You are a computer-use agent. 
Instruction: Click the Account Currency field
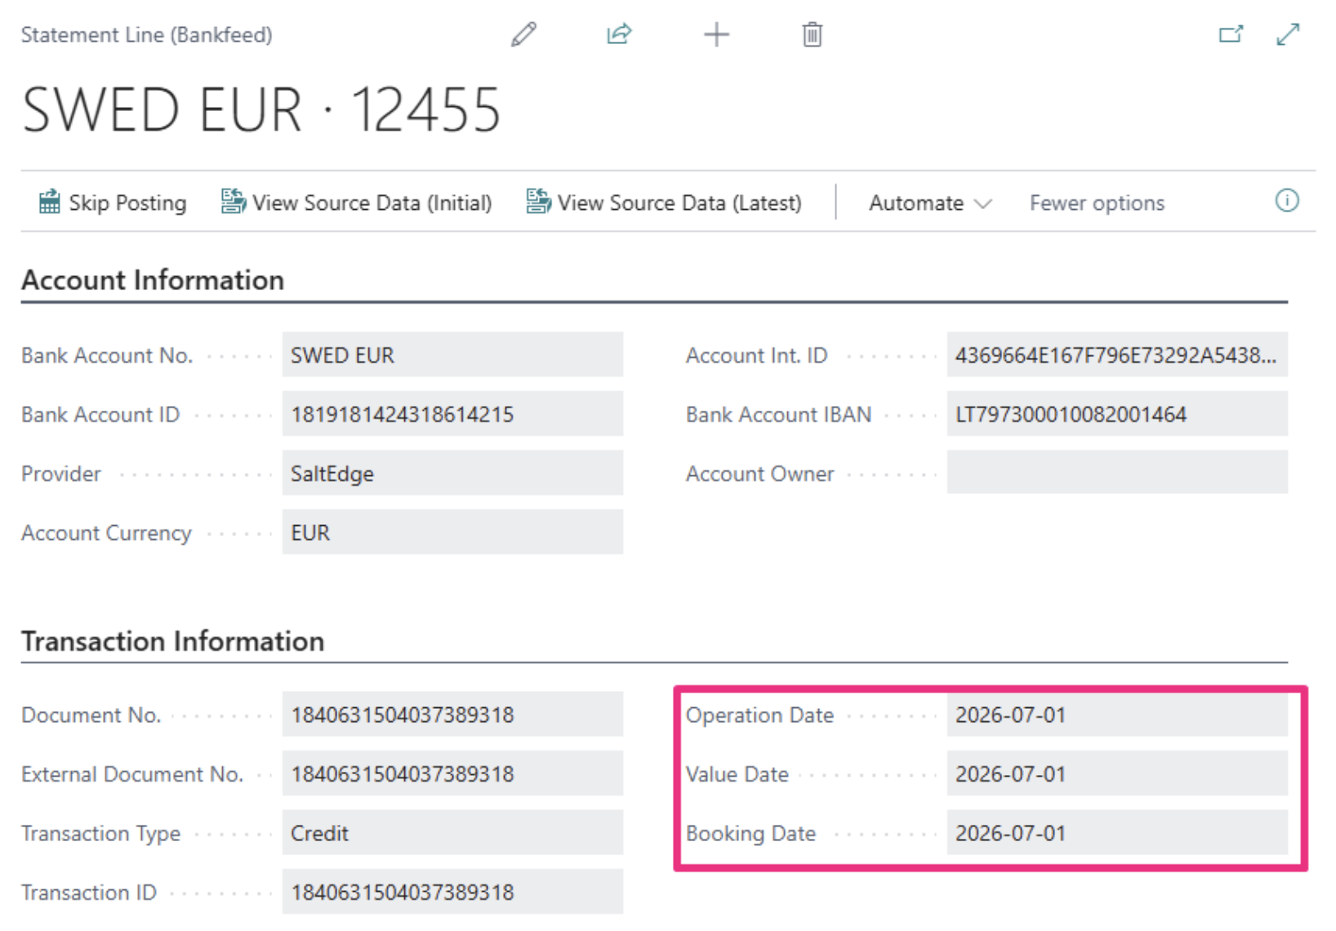452,532
